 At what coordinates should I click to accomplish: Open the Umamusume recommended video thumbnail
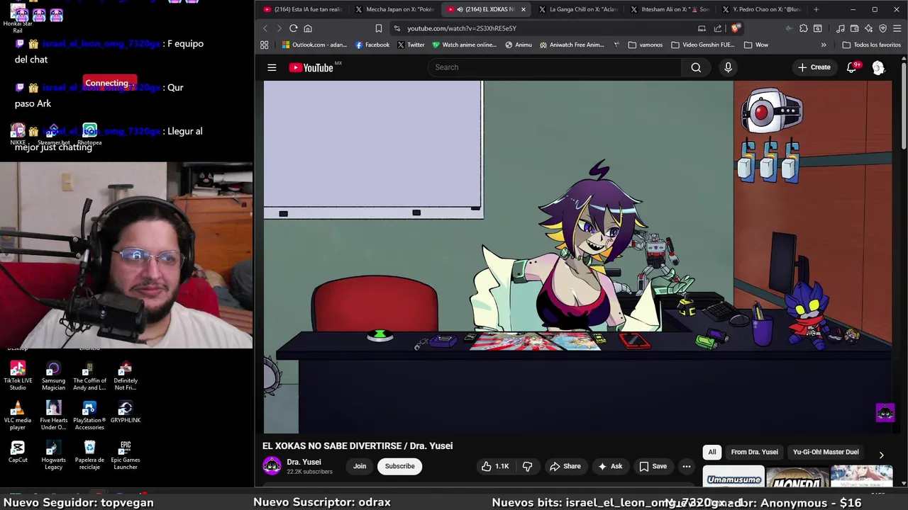[733, 477]
